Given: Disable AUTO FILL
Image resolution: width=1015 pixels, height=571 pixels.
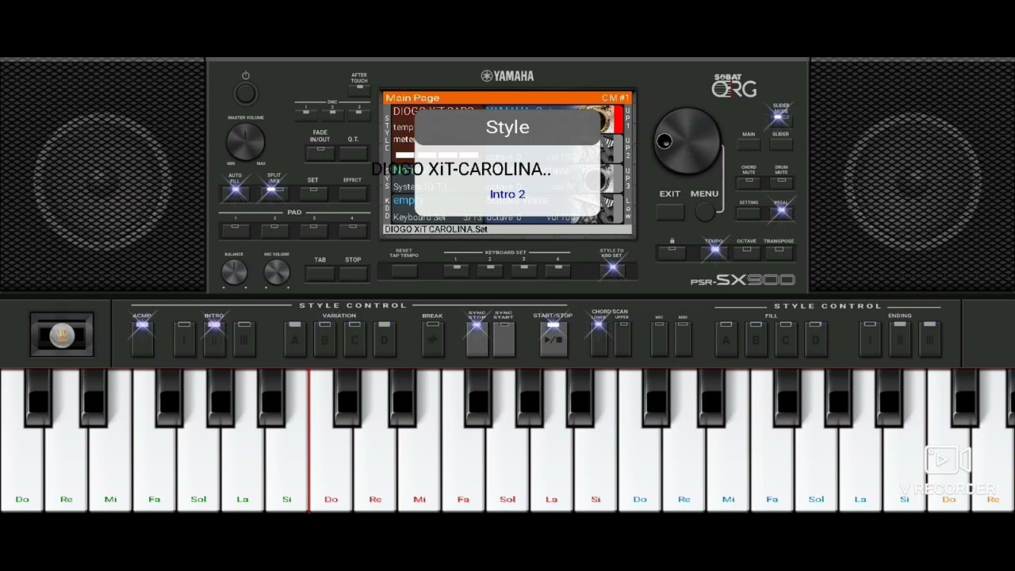Looking at the screenshot, I should click(236, 193).
